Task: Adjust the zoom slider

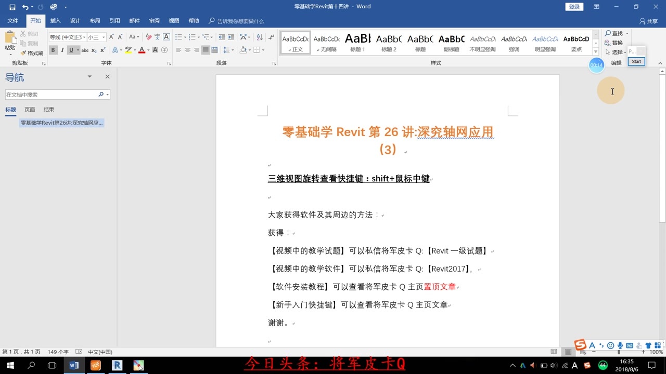Action: [618, 352]
